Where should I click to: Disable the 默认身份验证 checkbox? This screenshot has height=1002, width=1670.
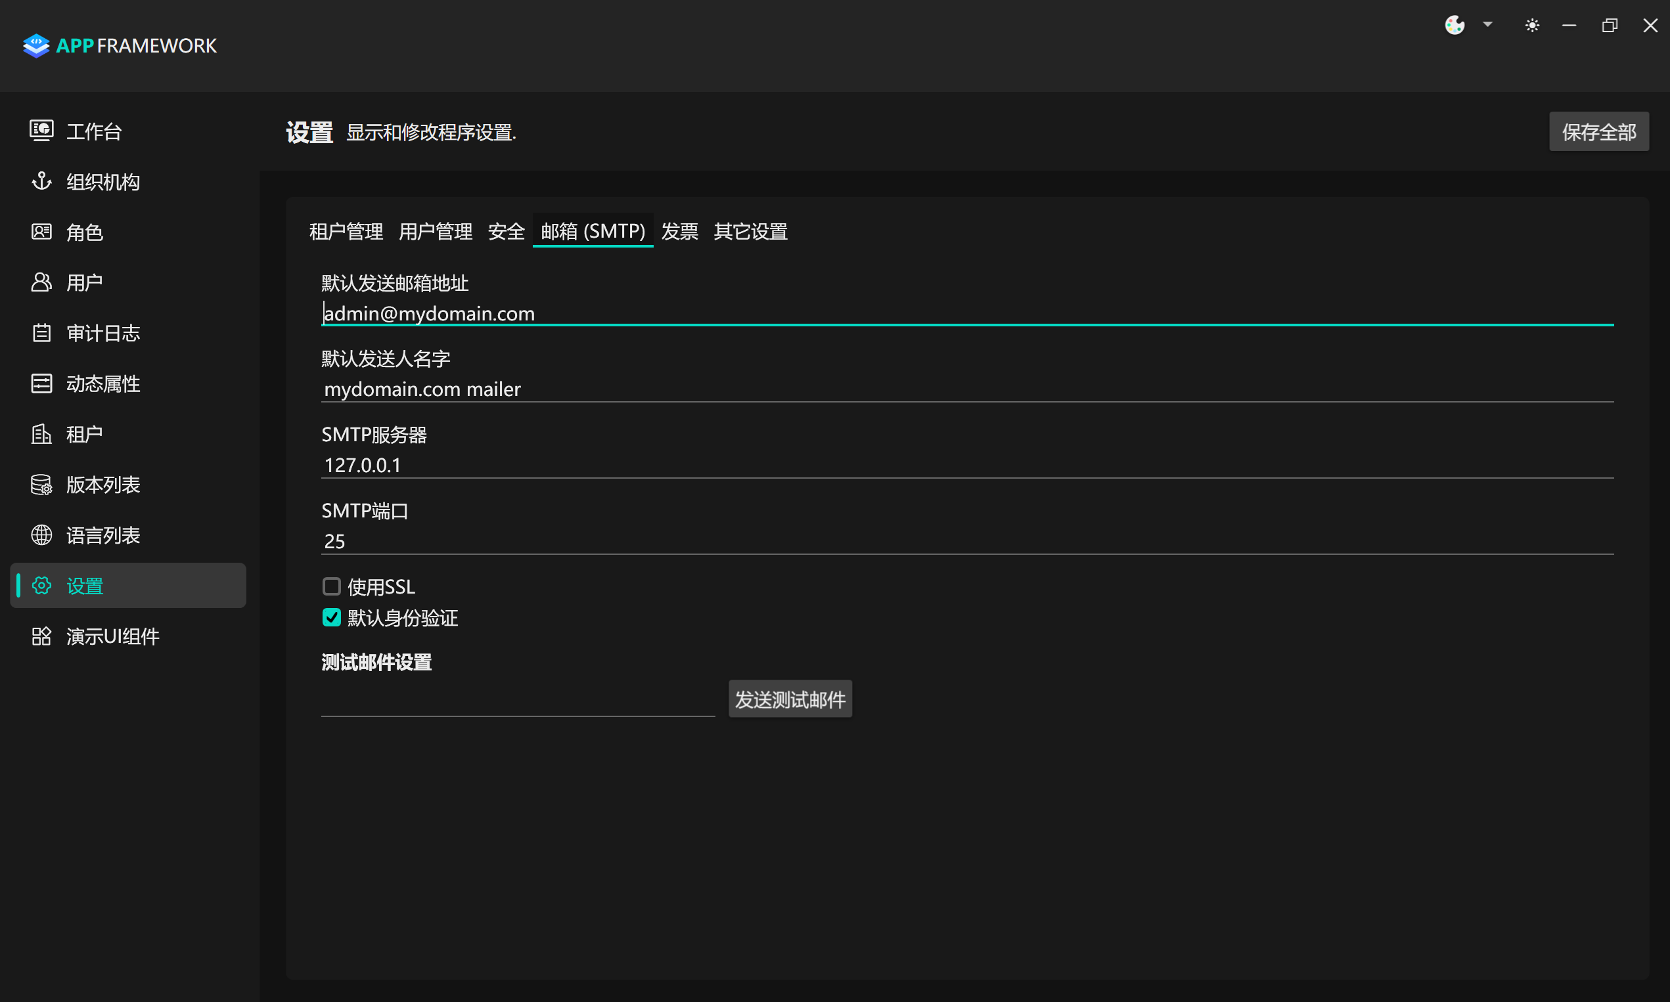click(x=330, y=618)
